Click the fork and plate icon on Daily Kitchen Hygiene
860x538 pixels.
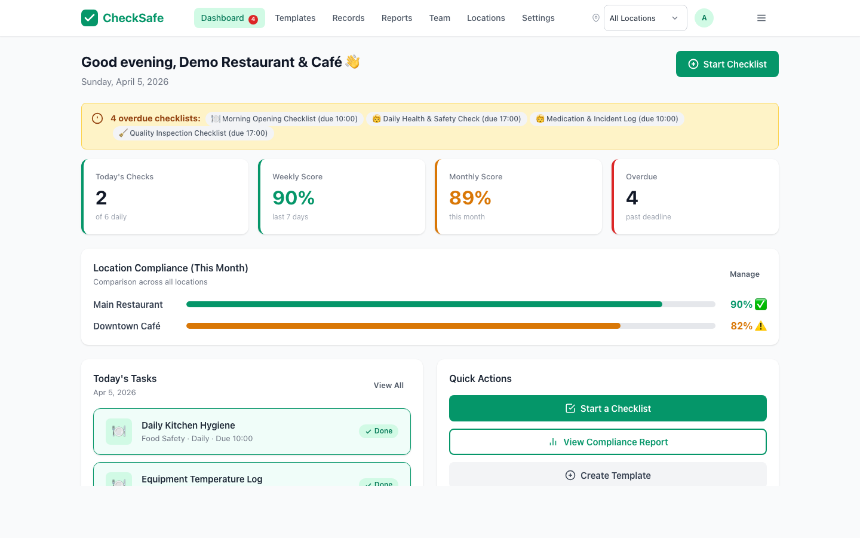point(119,431)
